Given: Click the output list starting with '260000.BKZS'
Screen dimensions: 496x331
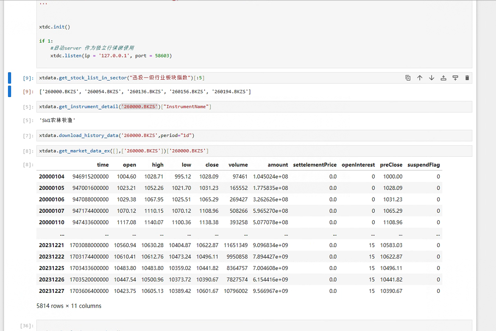Looking at the screenshot, I should tap(145, 92).
